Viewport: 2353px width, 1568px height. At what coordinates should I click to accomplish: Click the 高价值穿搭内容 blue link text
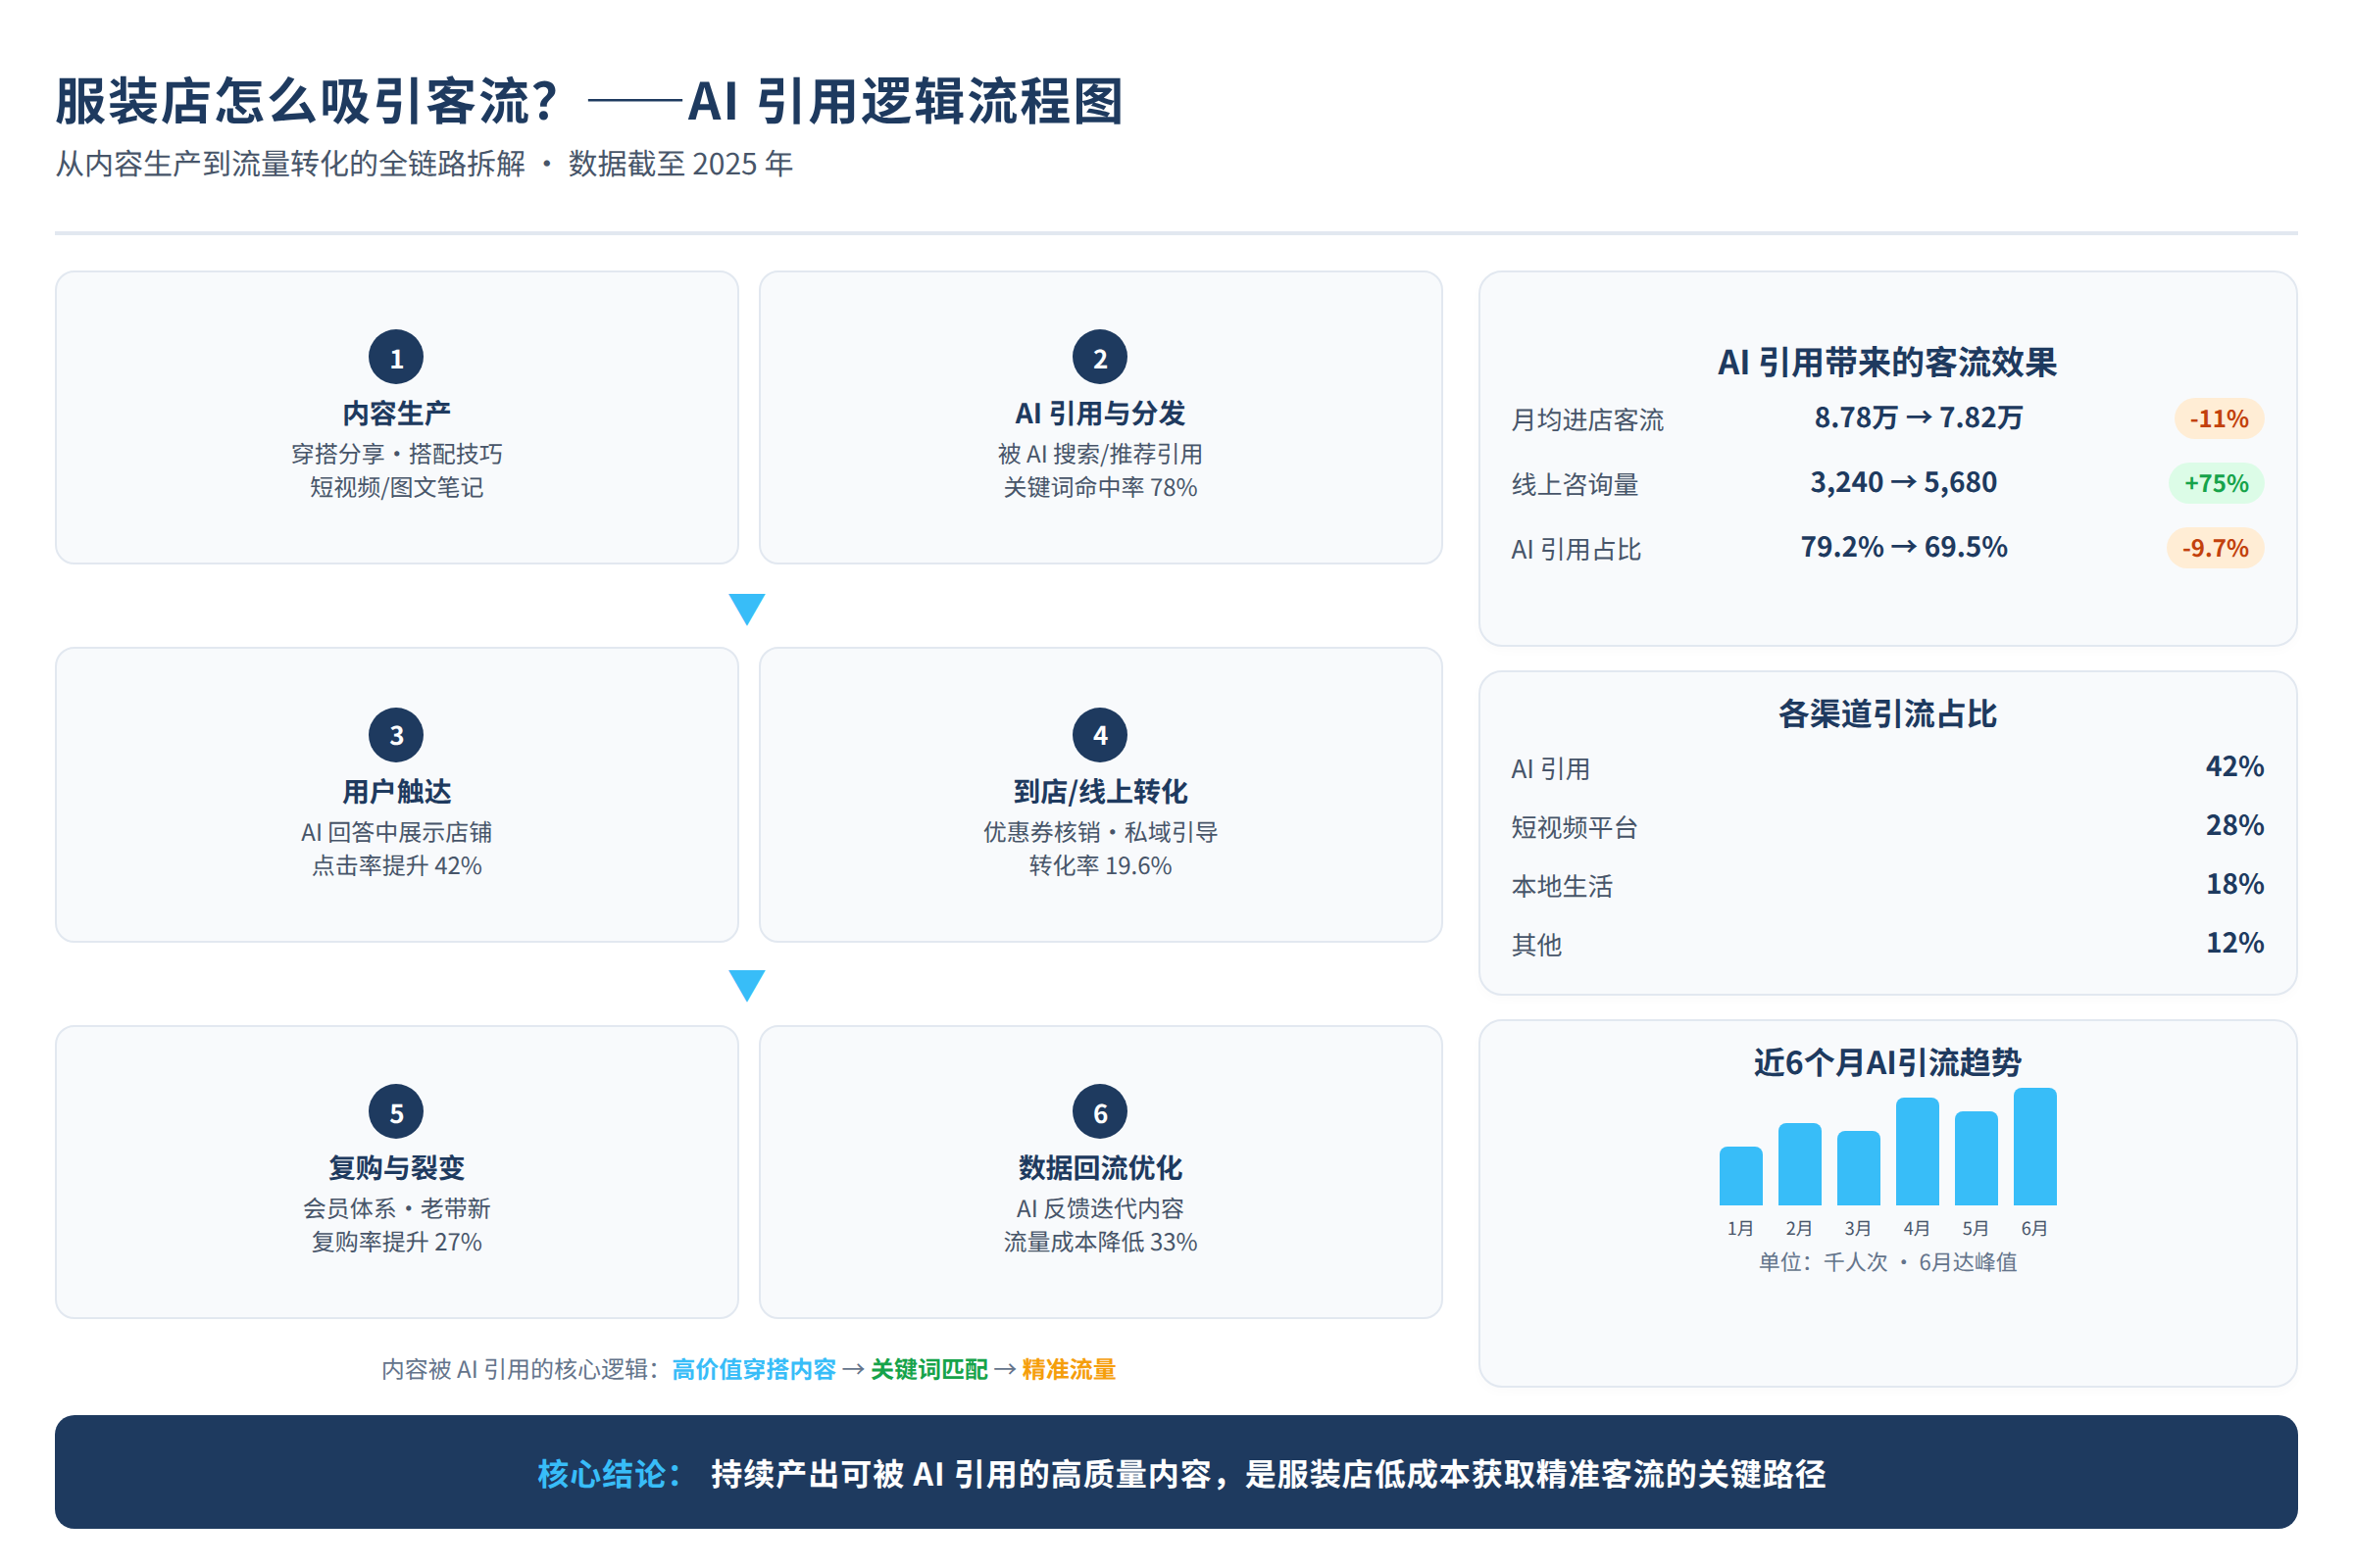coord(753,1369)
